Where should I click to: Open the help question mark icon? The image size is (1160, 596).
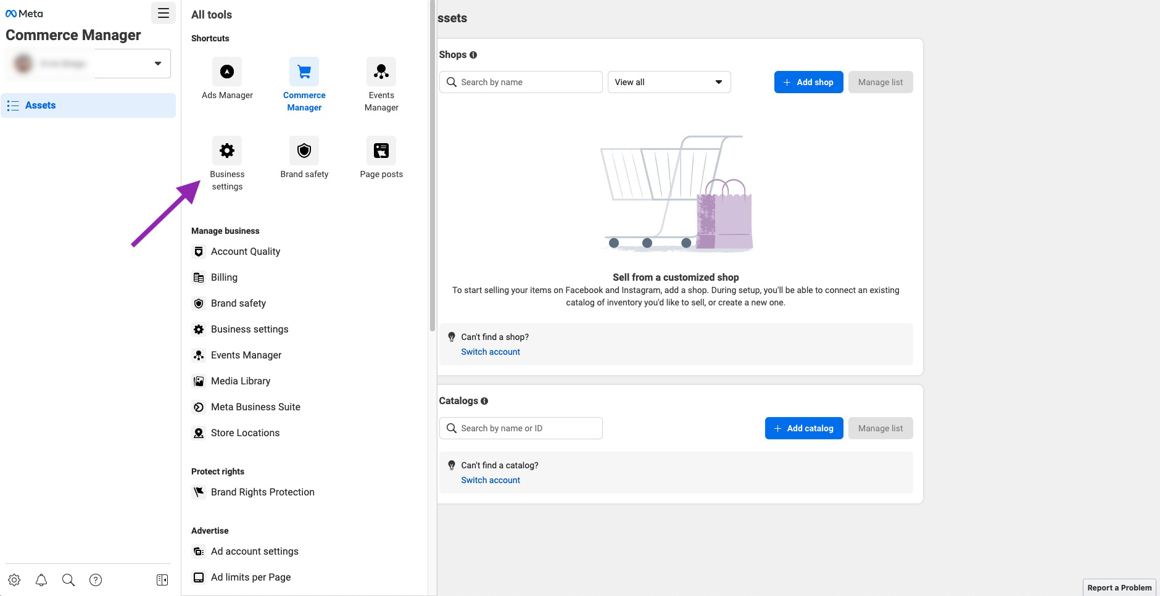96,580
